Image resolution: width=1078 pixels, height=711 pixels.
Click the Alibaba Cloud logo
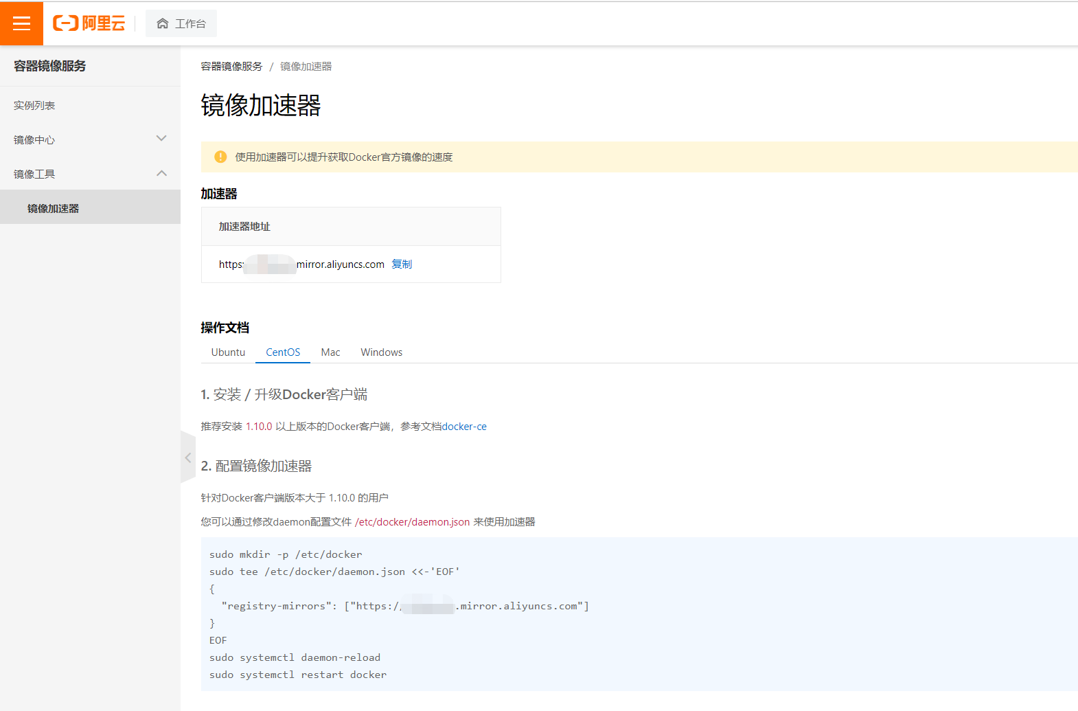(89, 23)
